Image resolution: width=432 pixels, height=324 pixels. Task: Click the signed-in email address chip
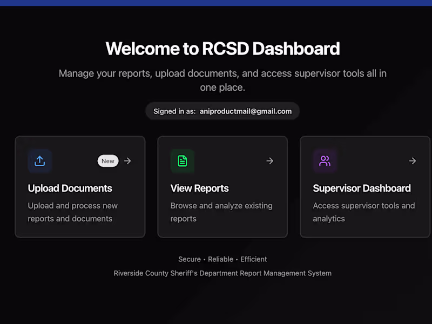[x=222, y=111]
